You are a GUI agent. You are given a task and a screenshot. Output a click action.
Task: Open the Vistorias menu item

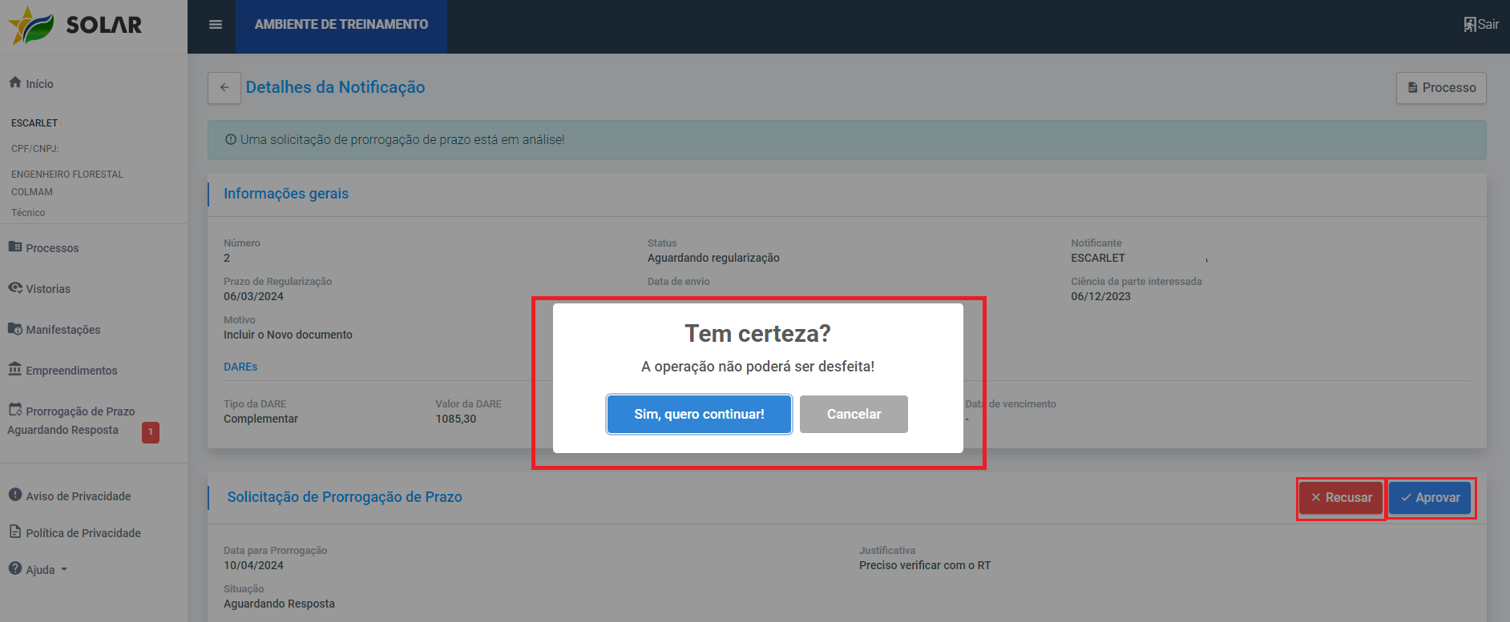[48, 289]
